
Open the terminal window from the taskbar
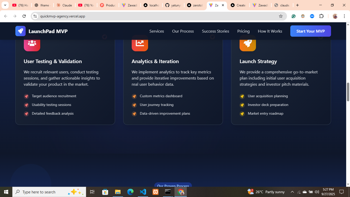(168, 192)
